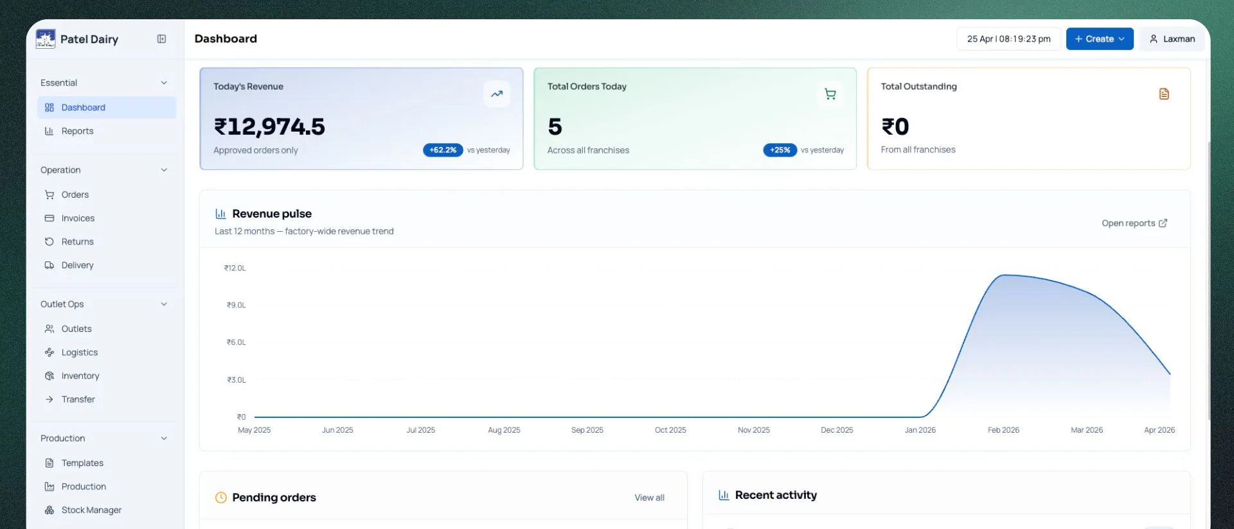
Task: Click the Patel Dairy logo icon
Action: 46,39
